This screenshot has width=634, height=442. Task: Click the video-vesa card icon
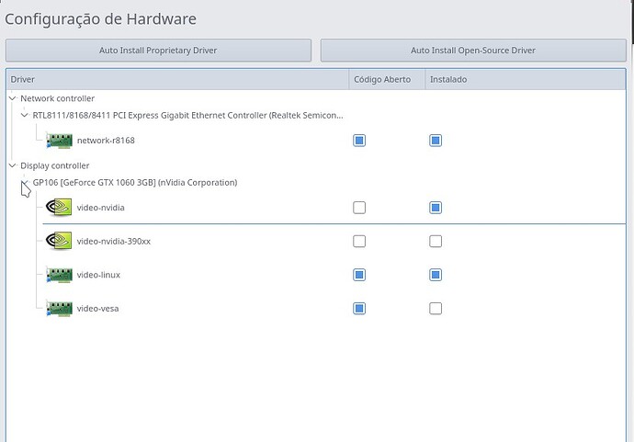pos(60,308)
